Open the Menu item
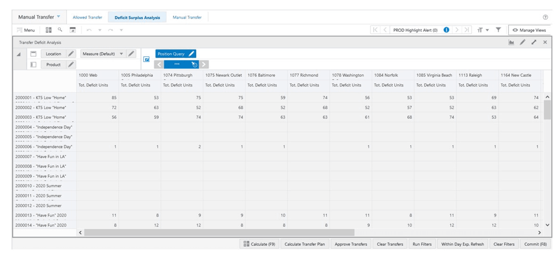Image resolution: width=557 pixels, height=256 pixels. (x=26, y=30)
